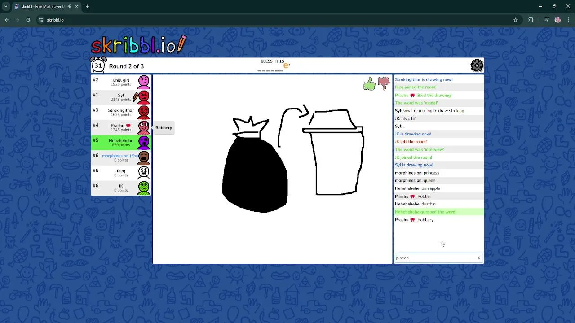Open the Chrome profile avatar
The height and width of the screenshot is (323, 575).
[557, 20]
